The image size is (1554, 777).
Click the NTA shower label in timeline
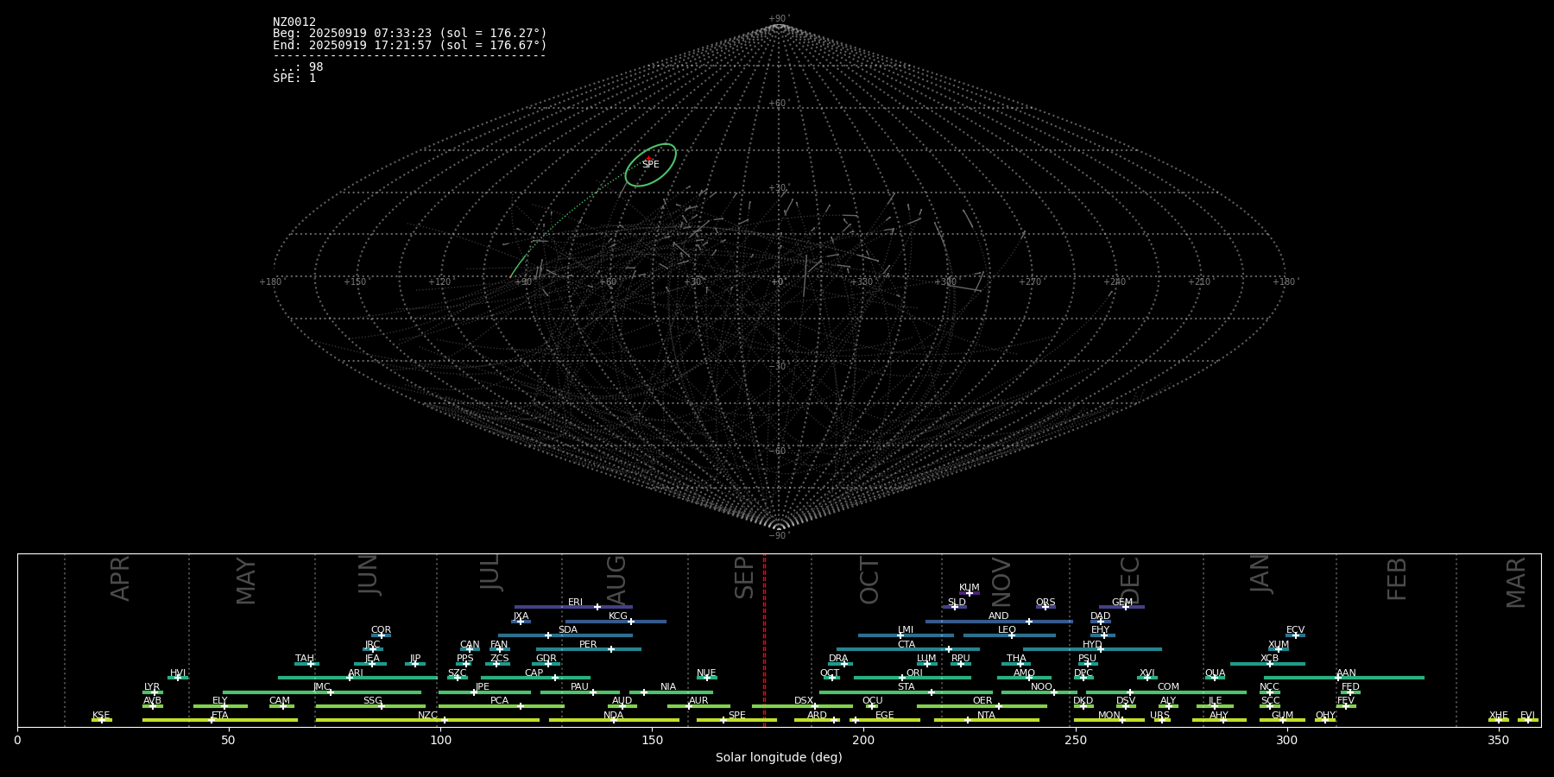pos(986,715)
